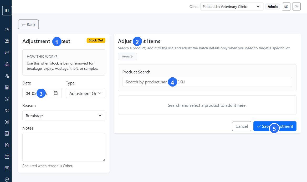Click the Clinic label in header

[x=194, y=7]
